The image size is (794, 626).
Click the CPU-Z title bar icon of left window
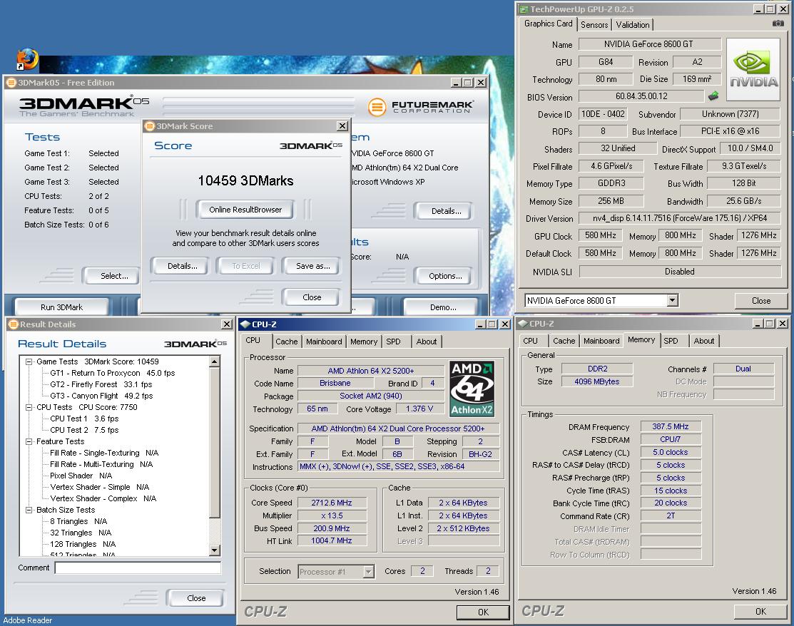(245, 324)
